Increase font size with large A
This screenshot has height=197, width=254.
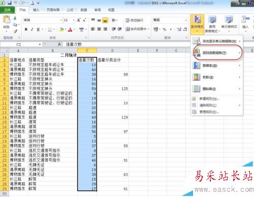(x=79, y=20)
